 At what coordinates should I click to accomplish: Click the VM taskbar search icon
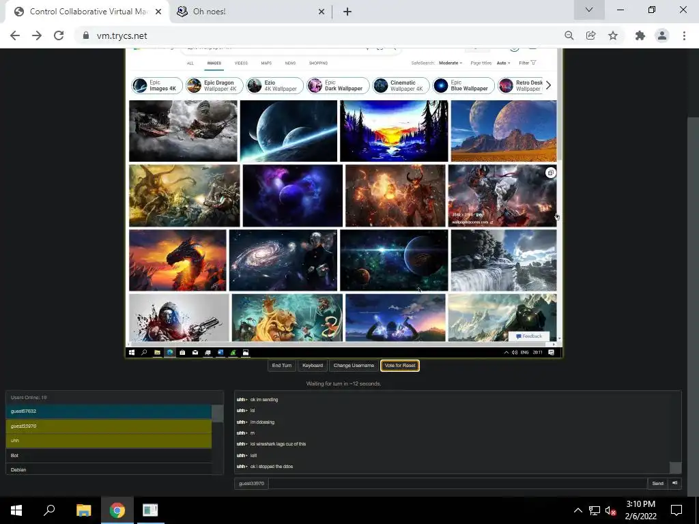click(x=144, y=353)
